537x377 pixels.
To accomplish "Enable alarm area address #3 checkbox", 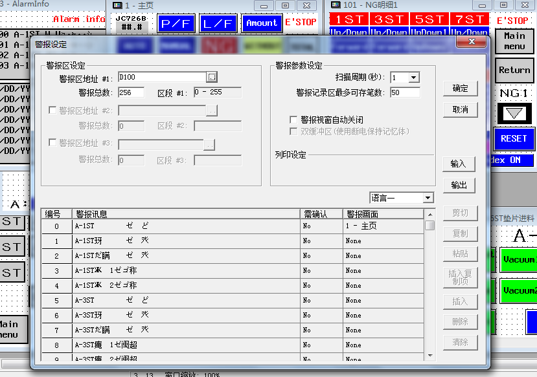I will coord(53,143).
